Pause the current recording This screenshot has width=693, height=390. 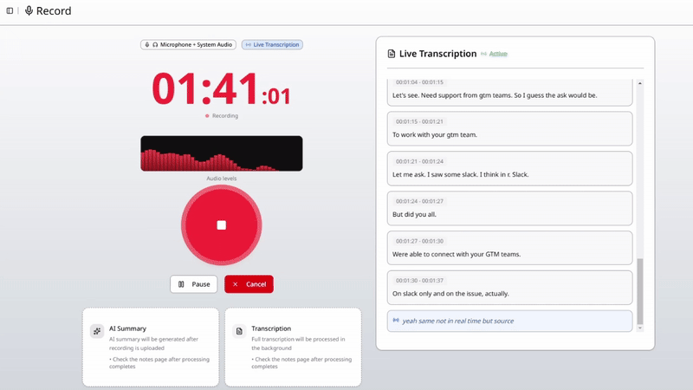193,284
